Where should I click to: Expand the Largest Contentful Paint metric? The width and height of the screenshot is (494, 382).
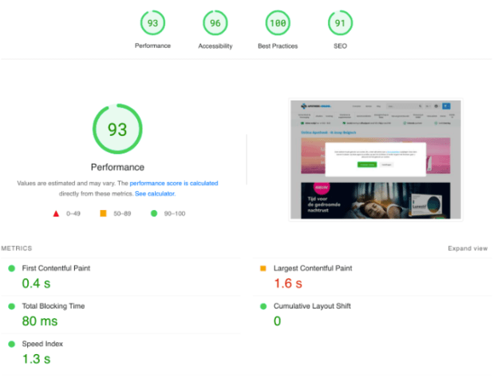click(x=312, y=269)
